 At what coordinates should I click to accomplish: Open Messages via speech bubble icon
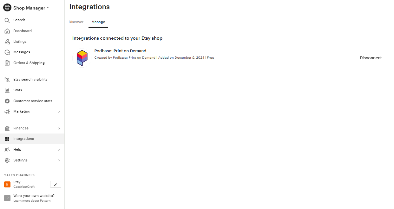(7, 52)
